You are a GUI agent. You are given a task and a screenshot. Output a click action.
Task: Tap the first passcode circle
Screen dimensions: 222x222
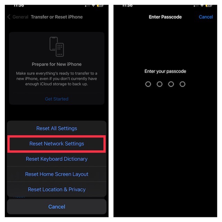click(148, 84)
